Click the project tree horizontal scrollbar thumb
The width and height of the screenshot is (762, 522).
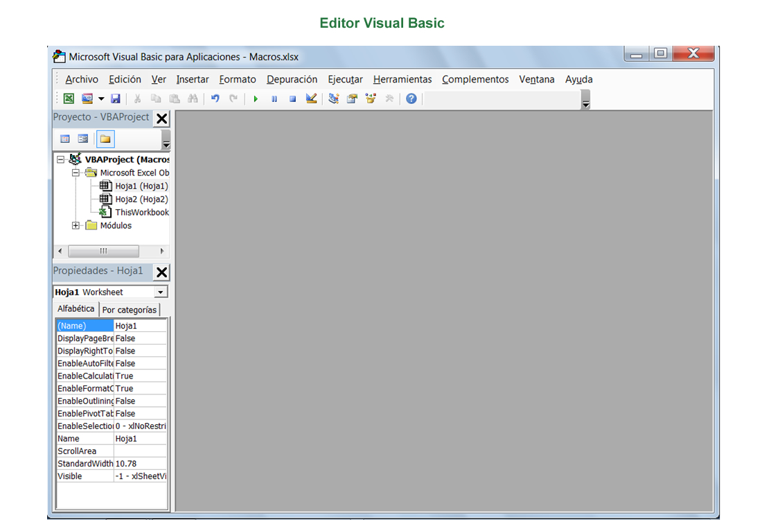(103, 251)
